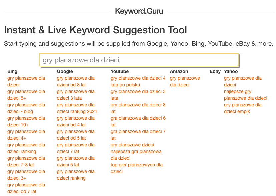The height and width of the screenshot is (196, 276).
Task: Click Bing suggestion 'gry planszowe dla dzieci 10+'
Action: 26,121
